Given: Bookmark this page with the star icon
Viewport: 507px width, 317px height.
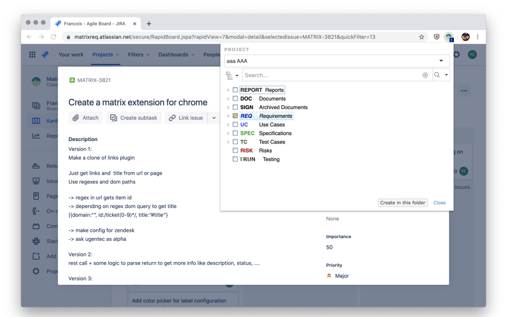Looking at the screenshot, I should pos(421,37).
